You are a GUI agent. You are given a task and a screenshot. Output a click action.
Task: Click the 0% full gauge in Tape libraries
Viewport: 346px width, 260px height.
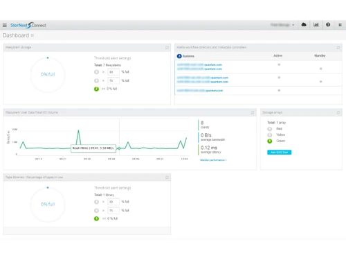[x=48, y=205]
